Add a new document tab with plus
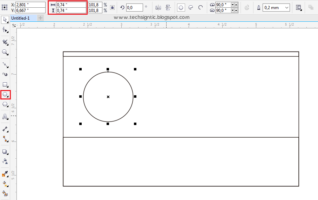This screenshot has width=318, height=200. coord(41,18)
